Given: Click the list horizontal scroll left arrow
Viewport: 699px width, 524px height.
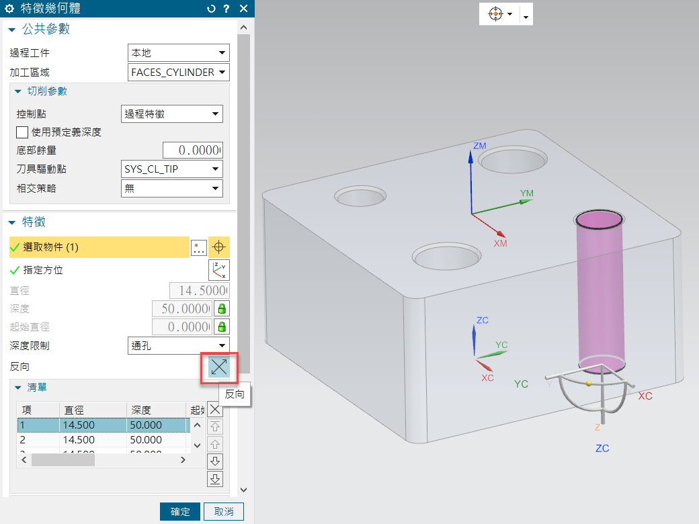Looking at the screenshot, I should click(x=24, y=460).
